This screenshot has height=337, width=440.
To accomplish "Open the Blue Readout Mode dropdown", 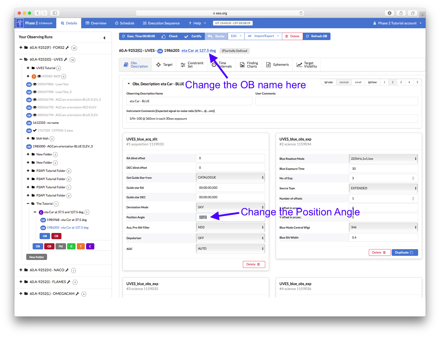I will [383, 159].
